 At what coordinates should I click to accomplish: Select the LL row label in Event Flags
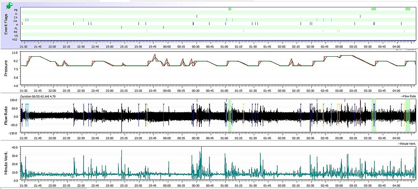pos(16,13)
